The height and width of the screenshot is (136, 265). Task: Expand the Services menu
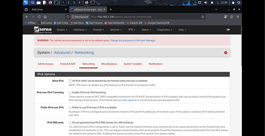[116, 30]
